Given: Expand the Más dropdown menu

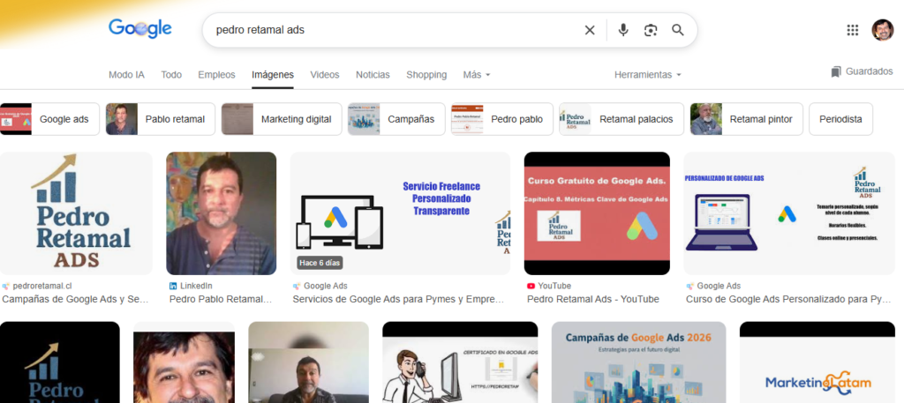Looking at the screenshot, I should [x=477, y=75].
